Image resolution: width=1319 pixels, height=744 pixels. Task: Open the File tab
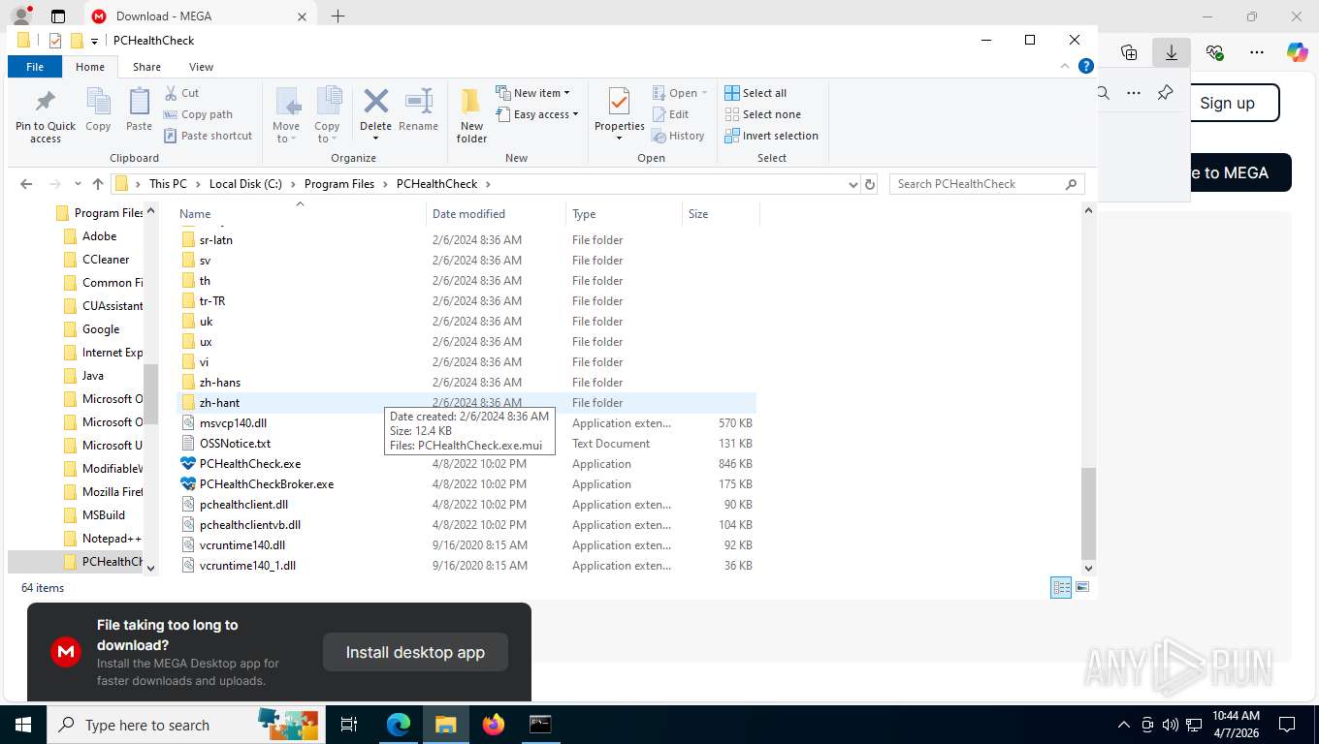(x=35, y=67)
